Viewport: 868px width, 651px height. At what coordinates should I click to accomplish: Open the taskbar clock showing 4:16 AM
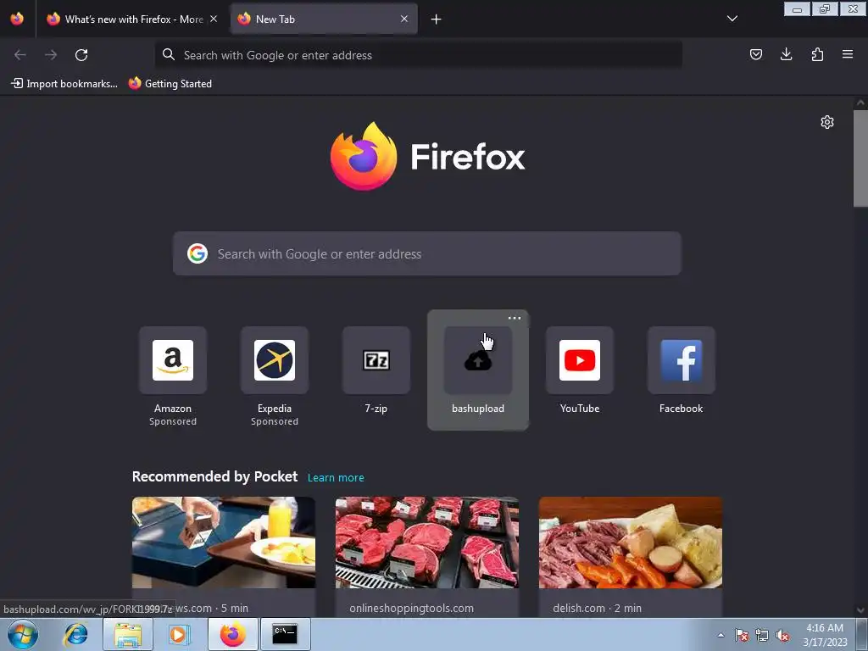coord(825,635)
